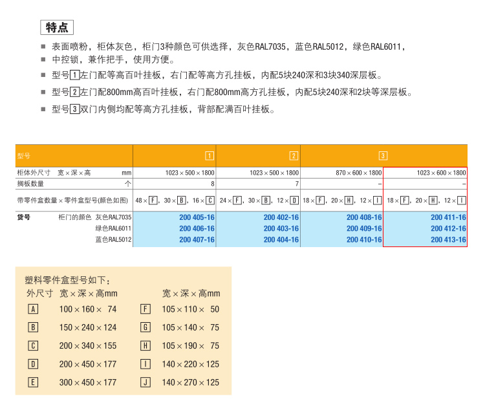Click item number 200 412-16
Image resolution: width=485 pixels, height=403 pixels.
coord(449,228)
